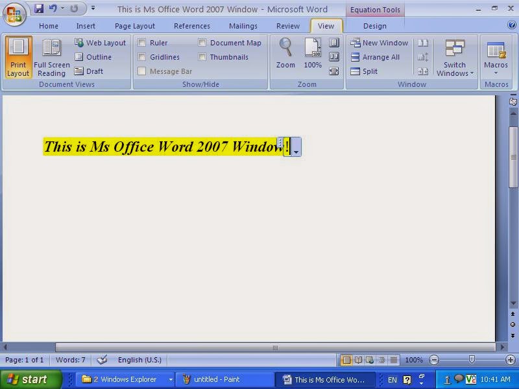Click the Previous Page double-arrow button
519x389 pixels.
[513, 314]
